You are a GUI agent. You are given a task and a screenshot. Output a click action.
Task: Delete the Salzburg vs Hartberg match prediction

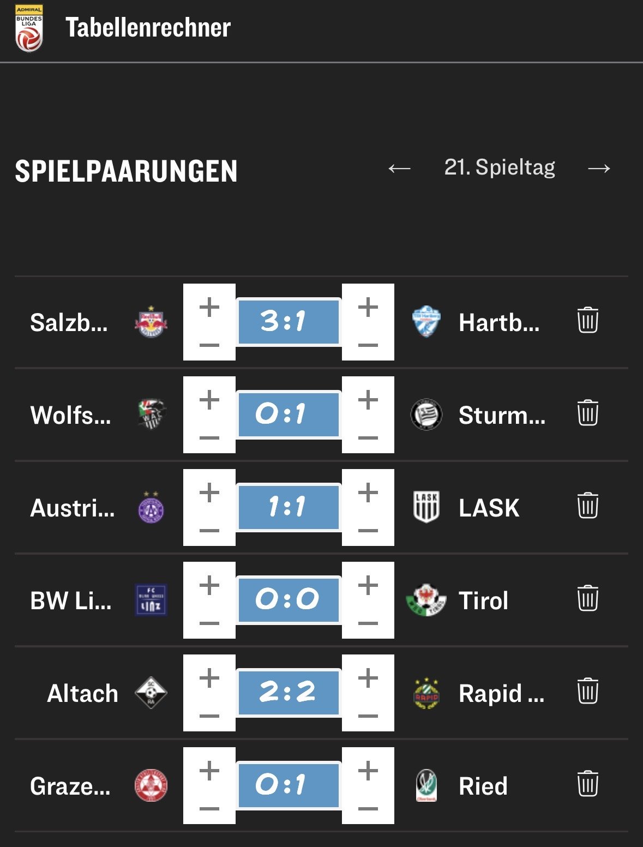coord(587,320)
